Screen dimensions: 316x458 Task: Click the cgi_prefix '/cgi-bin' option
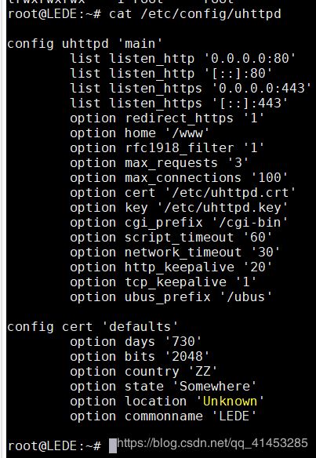[179, 222]
